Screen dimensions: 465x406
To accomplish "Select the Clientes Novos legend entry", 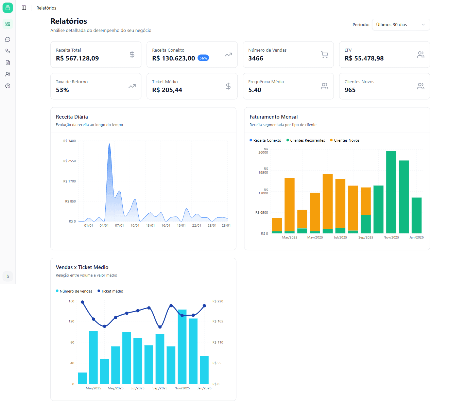I will (x=345, y=140).
